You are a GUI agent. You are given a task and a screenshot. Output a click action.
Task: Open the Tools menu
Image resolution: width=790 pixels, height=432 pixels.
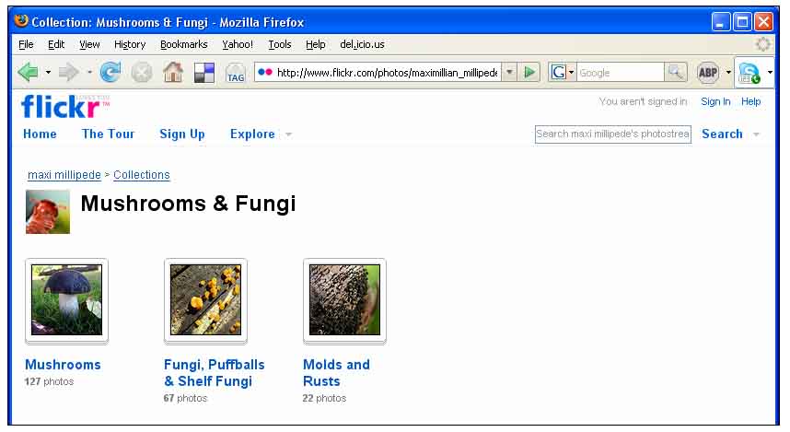(280, 44)
